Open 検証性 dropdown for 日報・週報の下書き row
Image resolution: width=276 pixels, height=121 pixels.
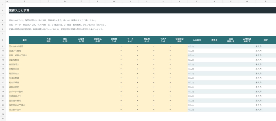point(154,55)
